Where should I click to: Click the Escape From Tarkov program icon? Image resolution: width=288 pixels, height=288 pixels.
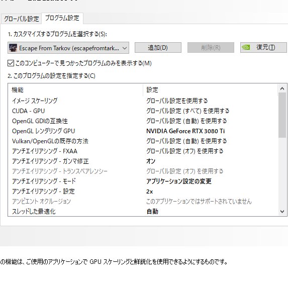[13, 48]
